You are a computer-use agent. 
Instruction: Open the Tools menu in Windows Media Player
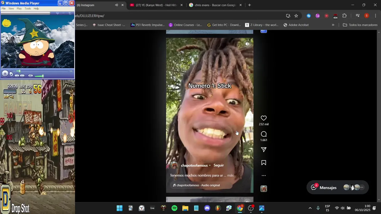click(x=28, y=9)
